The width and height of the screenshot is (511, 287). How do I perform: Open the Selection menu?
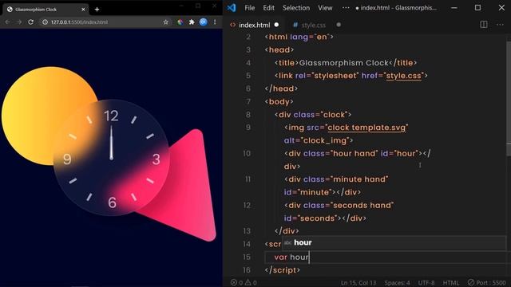(x=296, y=8)
